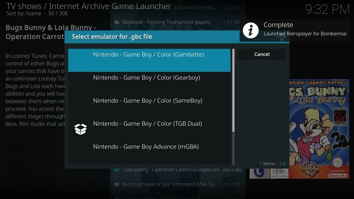Click the "7 items - 1/2" counter

tap(272, 164)
